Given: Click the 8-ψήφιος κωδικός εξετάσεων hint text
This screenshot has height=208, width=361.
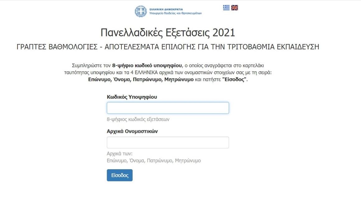Looking at the screenshot, I should (138, 120).
